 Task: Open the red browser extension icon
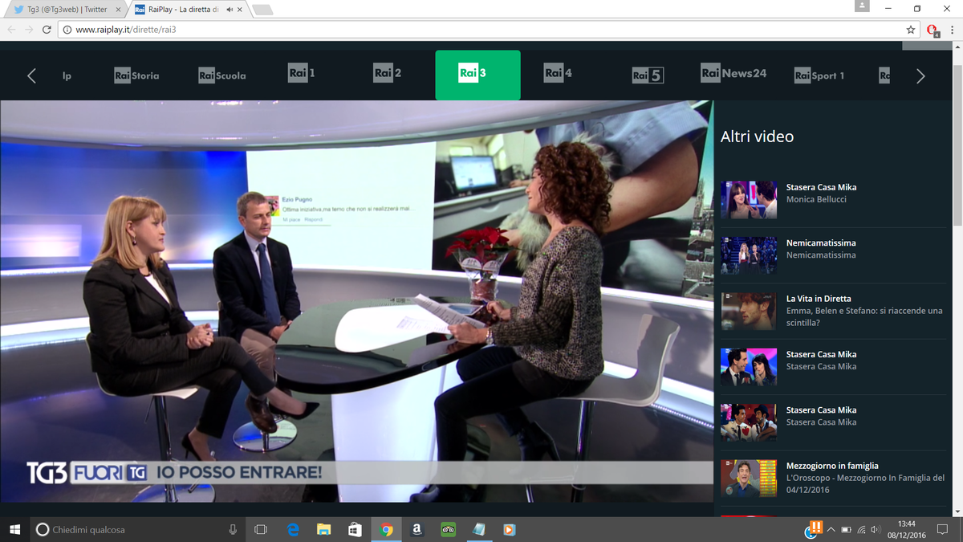pyautogui.click(x=933, y=30)
